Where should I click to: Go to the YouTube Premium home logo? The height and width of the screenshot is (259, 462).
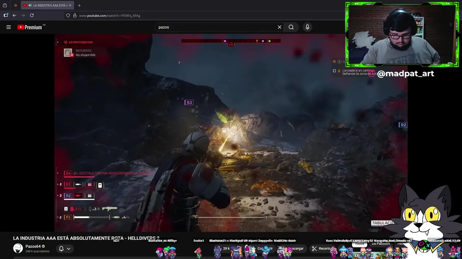pyautogui.click(x=30, y=27)
